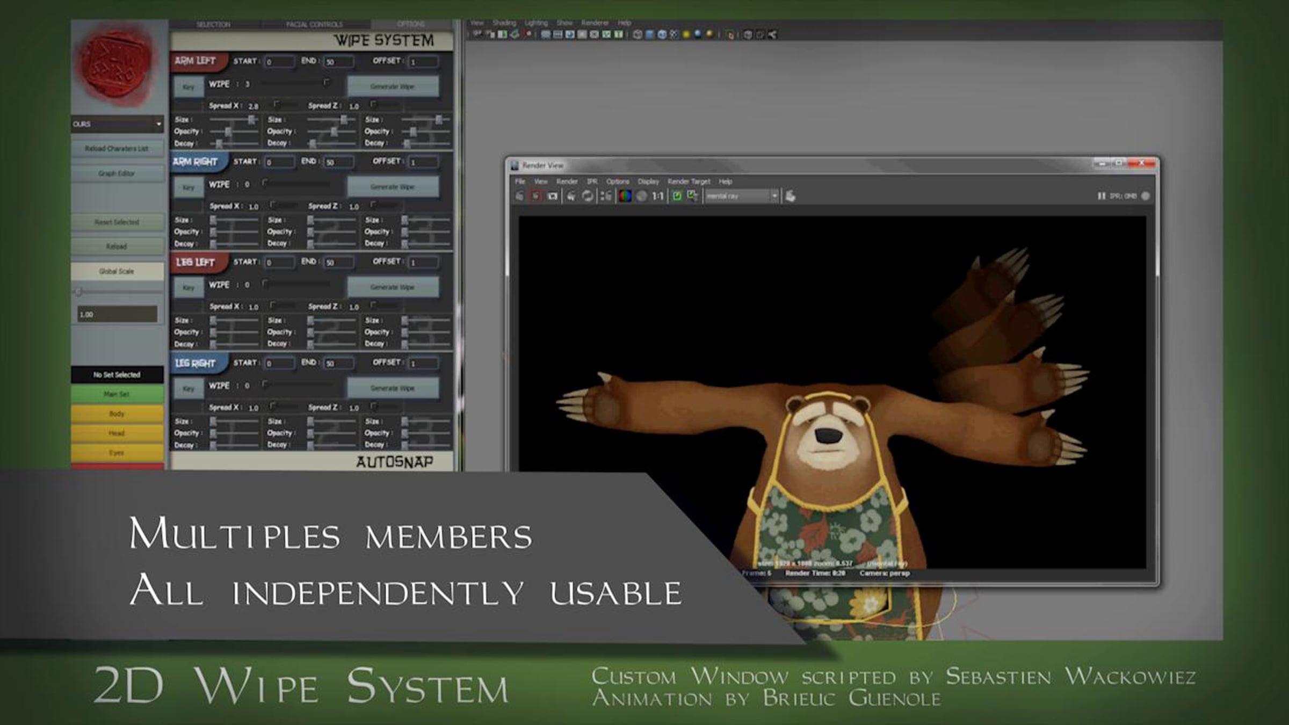The image size is (1289, 725).
Task: Open Render View Display menu
Action: (x=648, y=182)
